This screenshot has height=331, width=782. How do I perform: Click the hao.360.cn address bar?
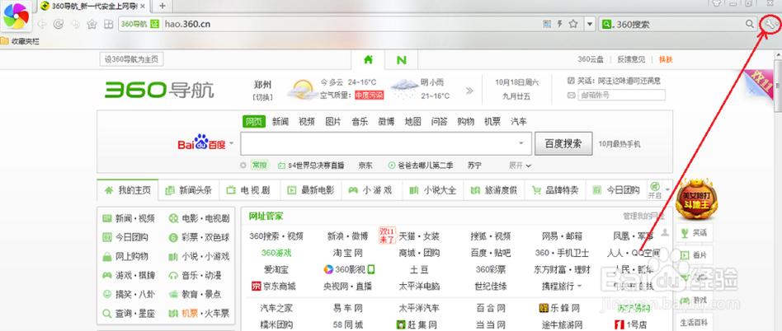[351, 24]
